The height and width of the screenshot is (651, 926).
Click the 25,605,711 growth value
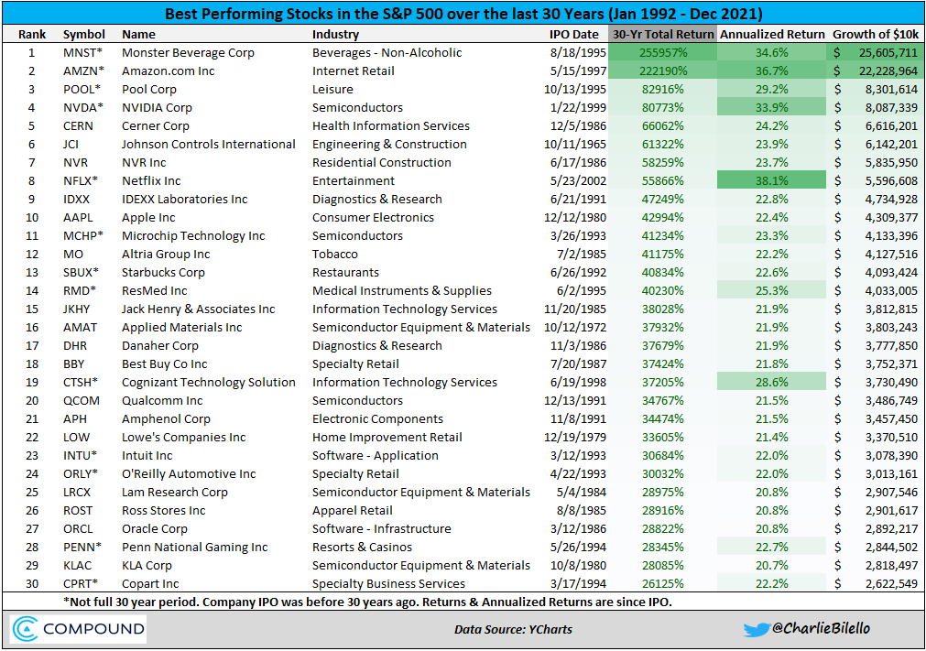[x=888, y=52]
